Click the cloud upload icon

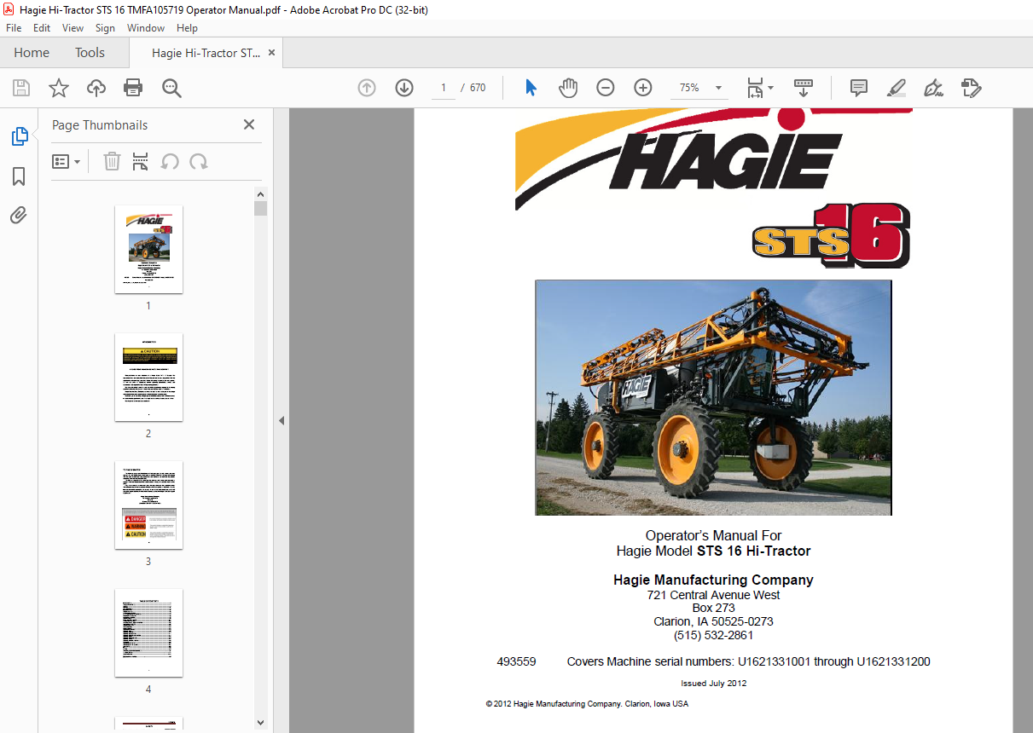[x=96, y=88]
